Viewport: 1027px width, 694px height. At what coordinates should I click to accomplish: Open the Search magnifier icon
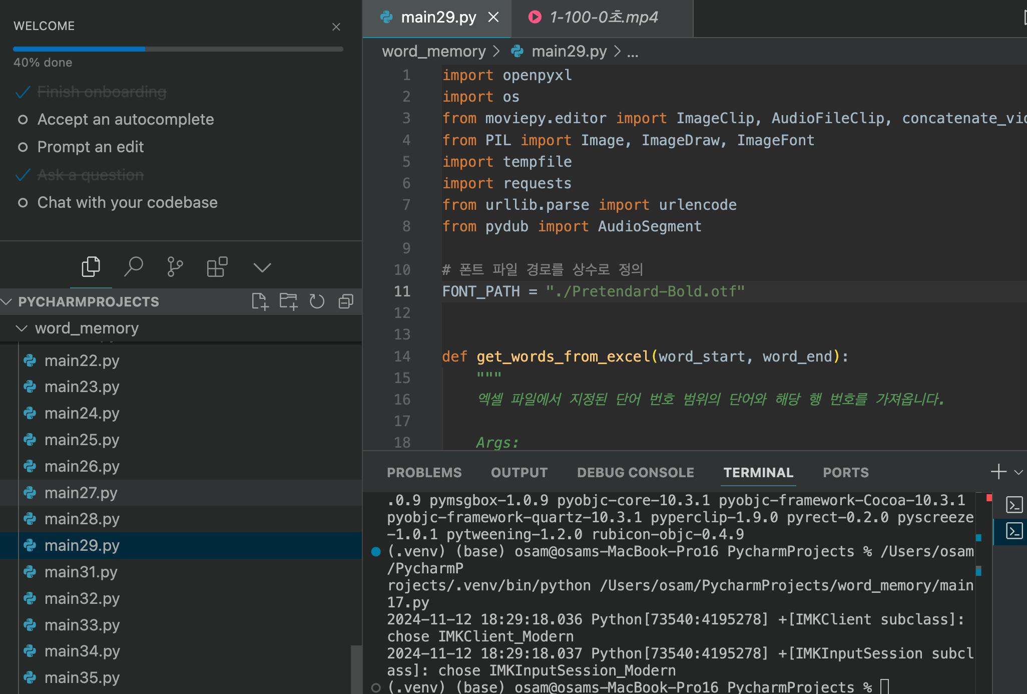tap(133, 267)
